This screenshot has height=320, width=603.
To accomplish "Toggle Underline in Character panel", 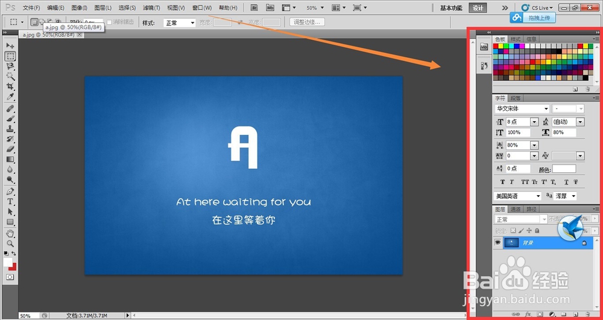I will [x=566, y=182].
